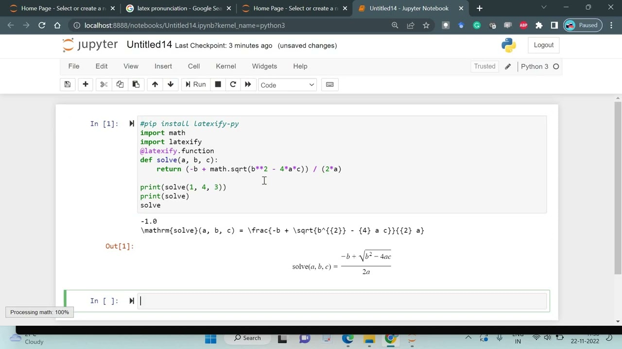The height and width of the screenshot is (349, 622).
Task: Paste cells below icon
Action: coord(136,84)
